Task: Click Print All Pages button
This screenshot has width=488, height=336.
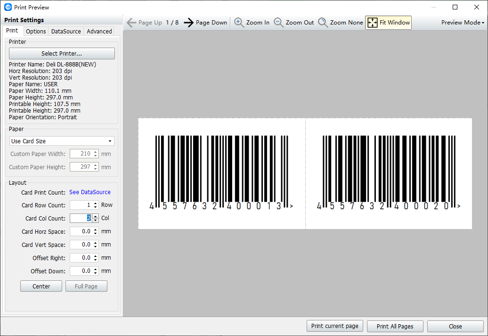Action: point(395,327)
